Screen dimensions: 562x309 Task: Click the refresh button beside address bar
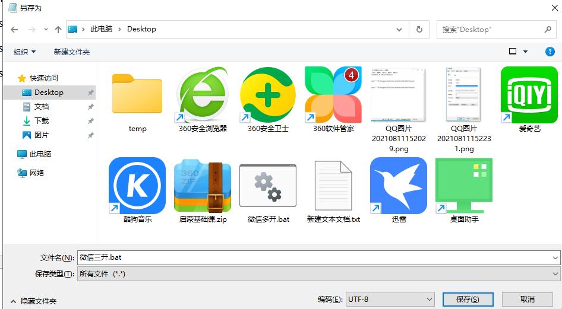point(419,29)
